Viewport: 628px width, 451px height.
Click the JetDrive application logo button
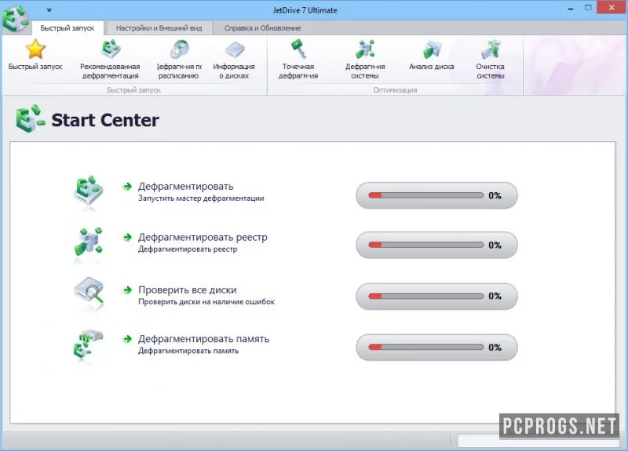pos(15,18)
